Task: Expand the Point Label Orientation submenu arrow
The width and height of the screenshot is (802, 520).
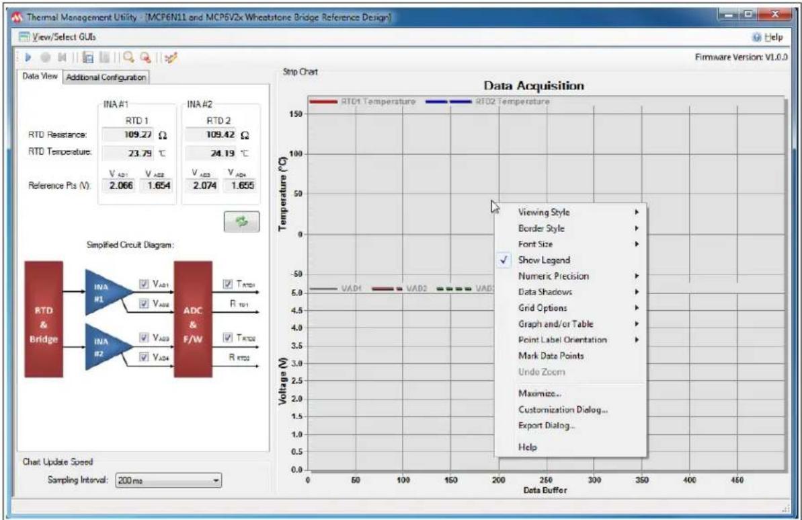Action: click(x=637, y=339)
